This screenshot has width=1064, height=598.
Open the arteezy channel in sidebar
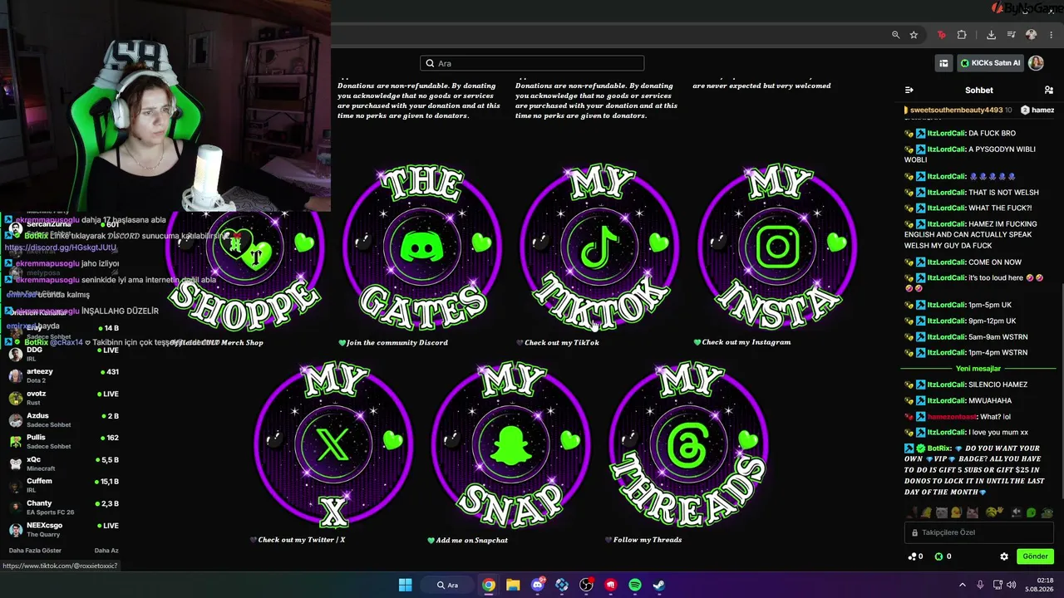[x=63, y=375]
